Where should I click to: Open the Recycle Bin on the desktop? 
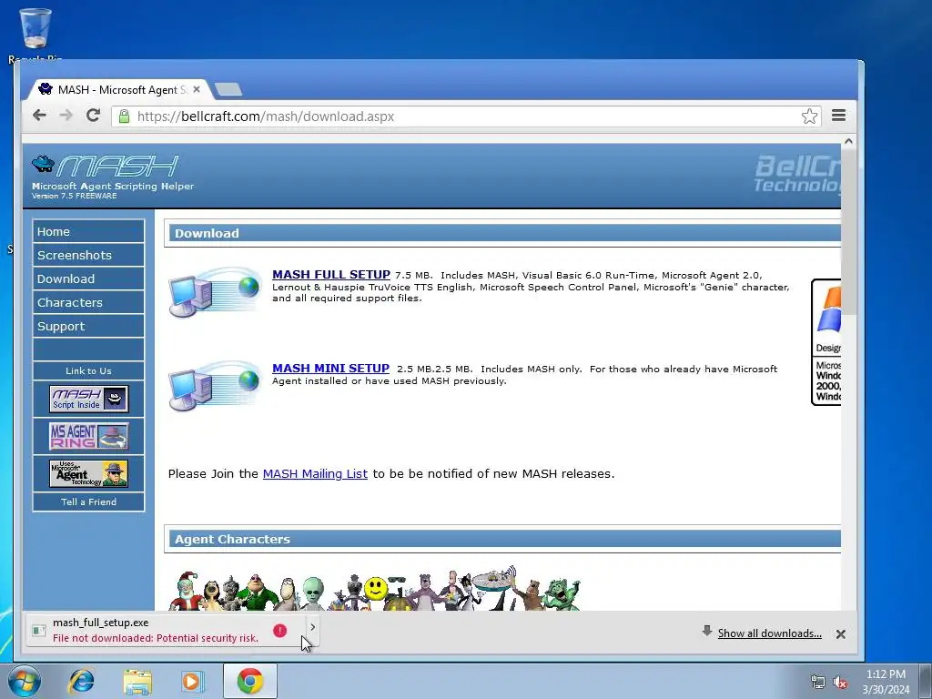pyautogui.click(x=35, y=35)
